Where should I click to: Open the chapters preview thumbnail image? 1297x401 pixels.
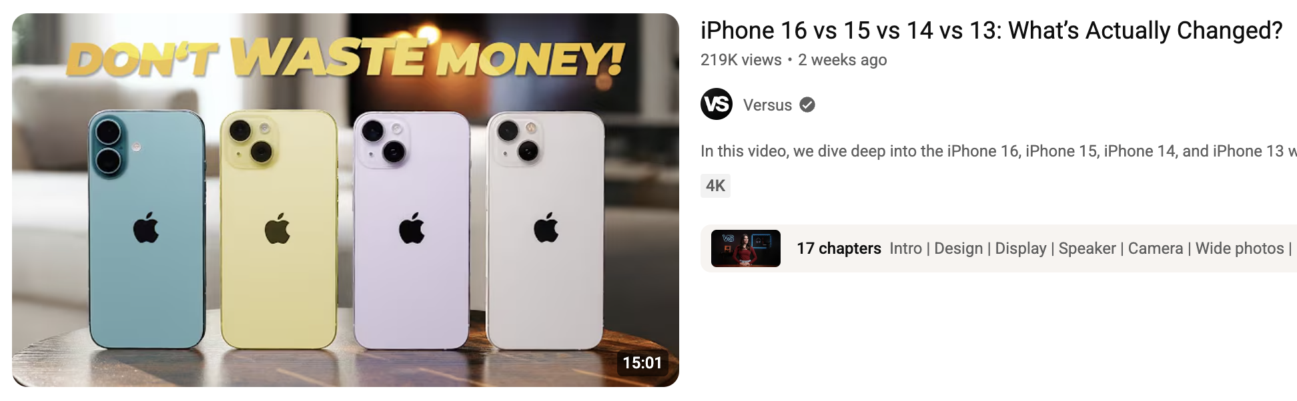pyautogui.click(x=746, y=248)
